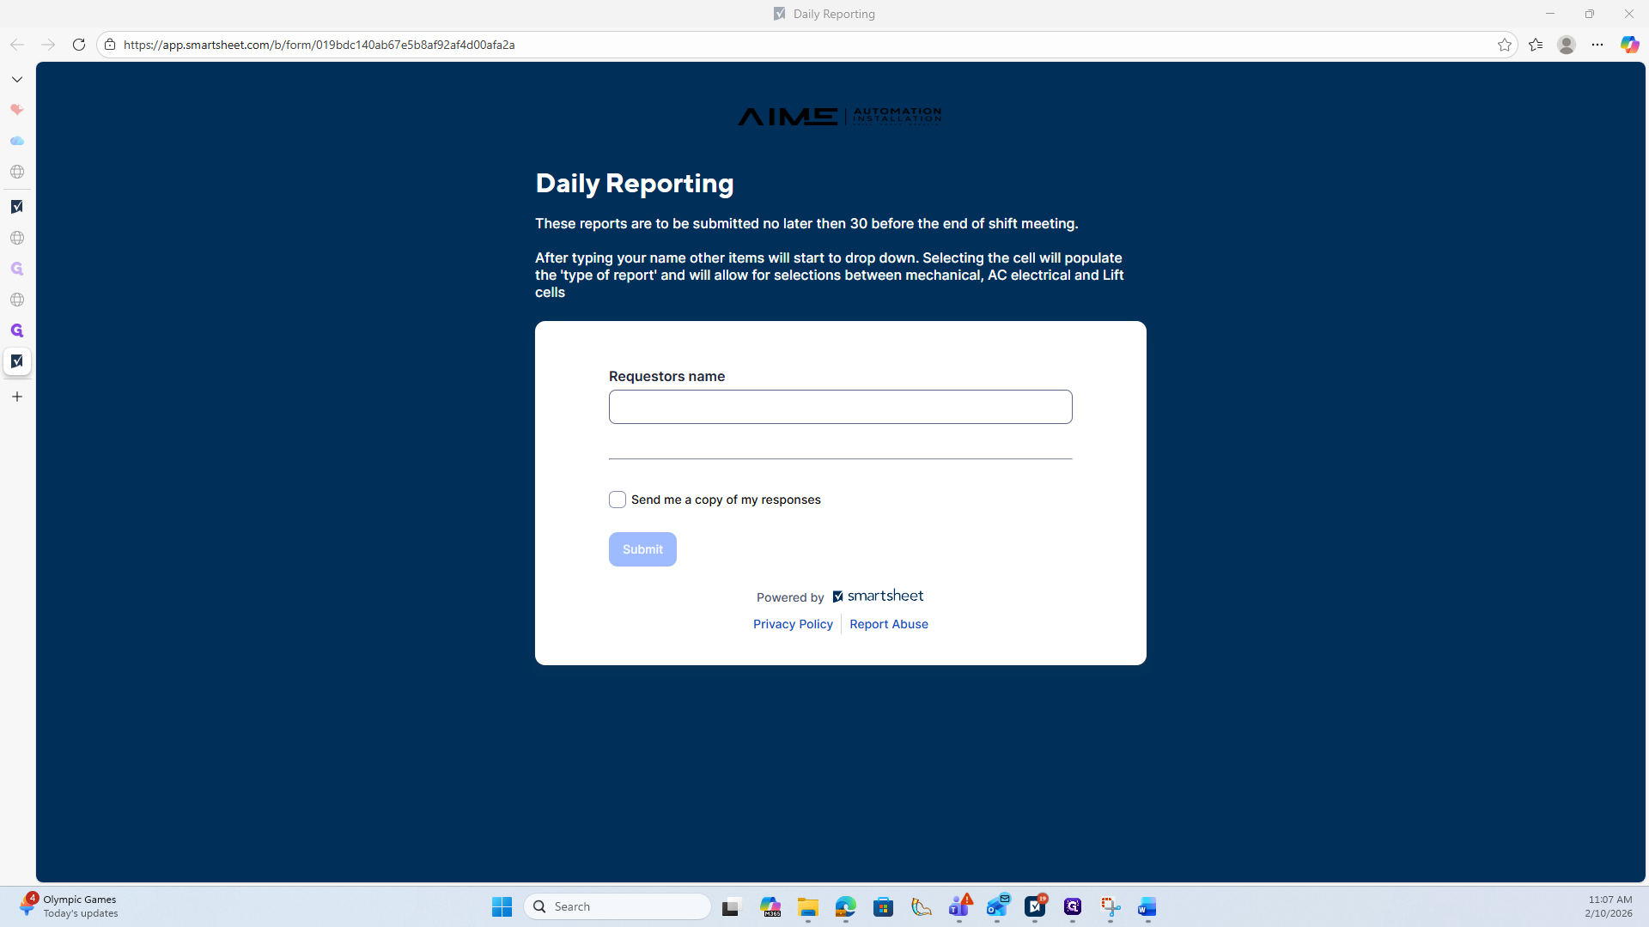The image size is (1649, 927).
Task: Open the browser profile avatar
Action: click(x=1566, y=45)
